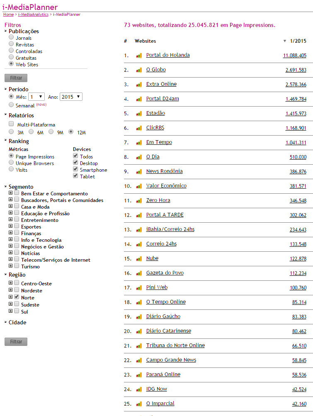Click the chart icon for IDG Now
313x416 pixels.
(x=139, y=389)
